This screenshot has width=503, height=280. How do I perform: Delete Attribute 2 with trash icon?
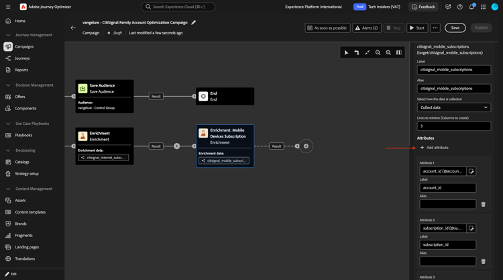484,261
